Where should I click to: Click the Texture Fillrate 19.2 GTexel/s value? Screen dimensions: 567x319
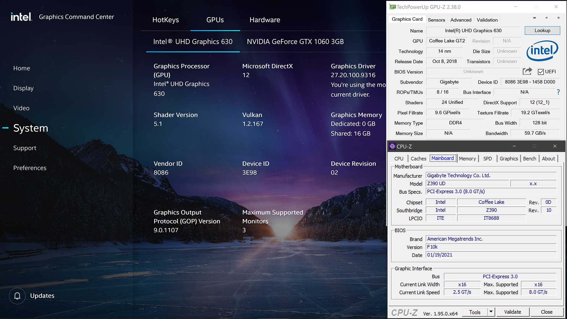(535, 113)
